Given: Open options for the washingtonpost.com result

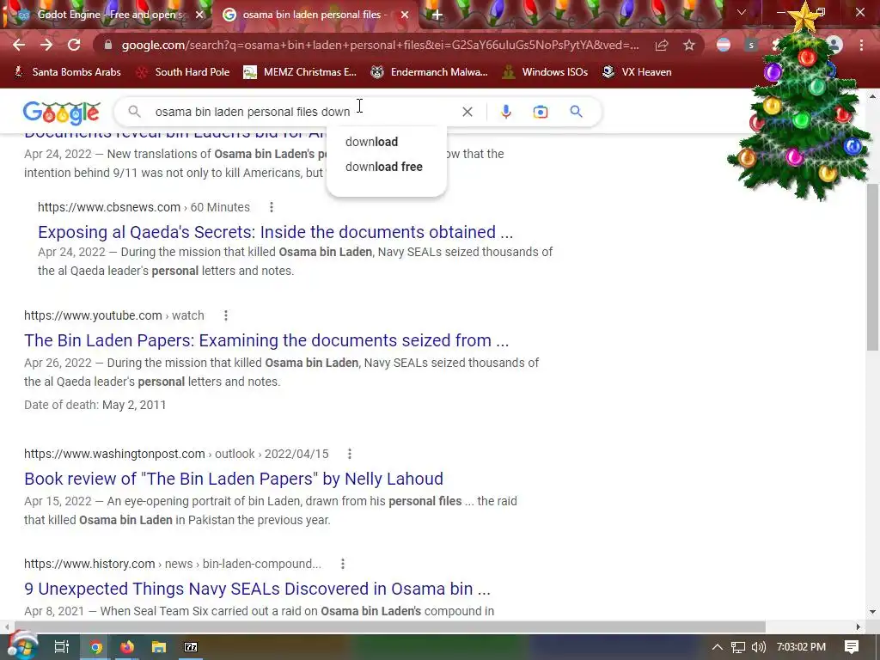Looking at the screenshot, I should 349,454.
